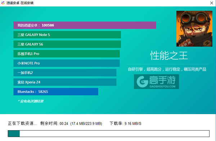The image size is (216, 141).
Task: Select the 乐视手机1 Pro bar
Action: point(67,53)
